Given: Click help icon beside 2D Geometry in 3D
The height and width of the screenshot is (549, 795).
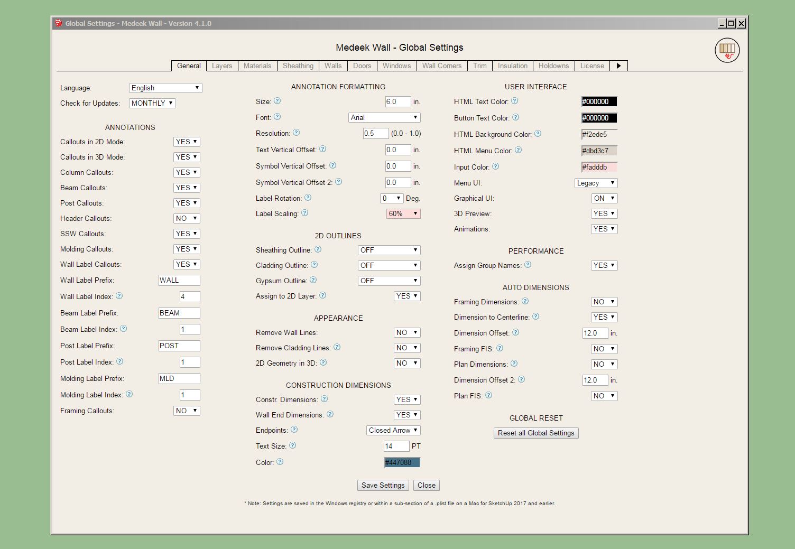Looking at the screenshot, I should click(x=323, y=362).
